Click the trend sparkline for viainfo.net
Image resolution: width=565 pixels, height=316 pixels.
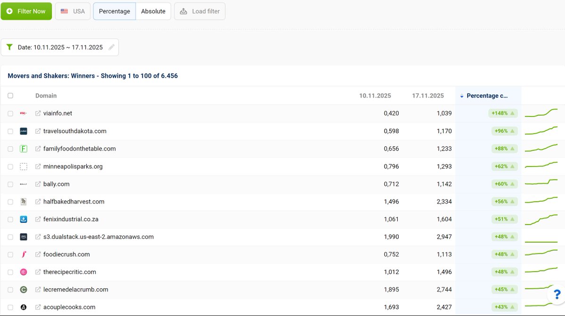pos(541,113)
